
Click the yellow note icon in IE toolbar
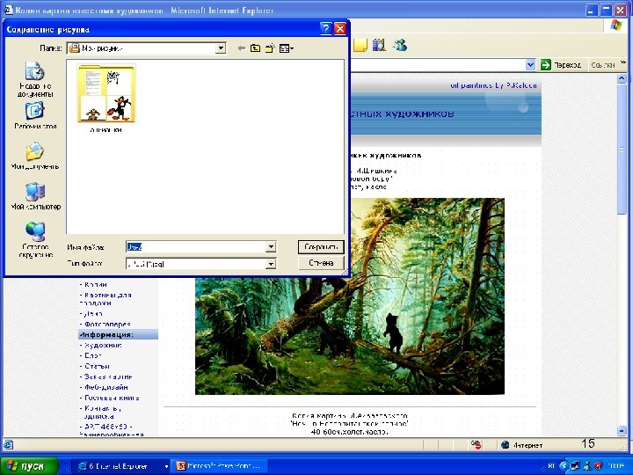click(x=360, y=45)
